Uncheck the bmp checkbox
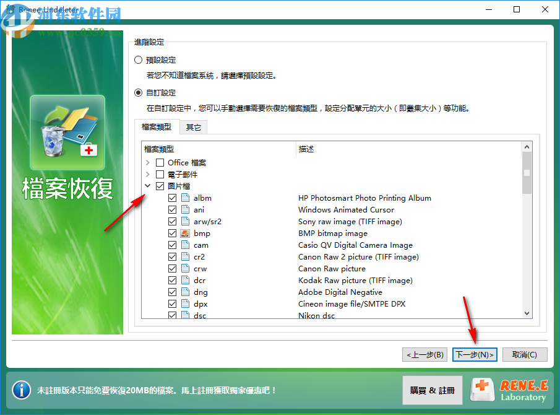 click(172, 233)
